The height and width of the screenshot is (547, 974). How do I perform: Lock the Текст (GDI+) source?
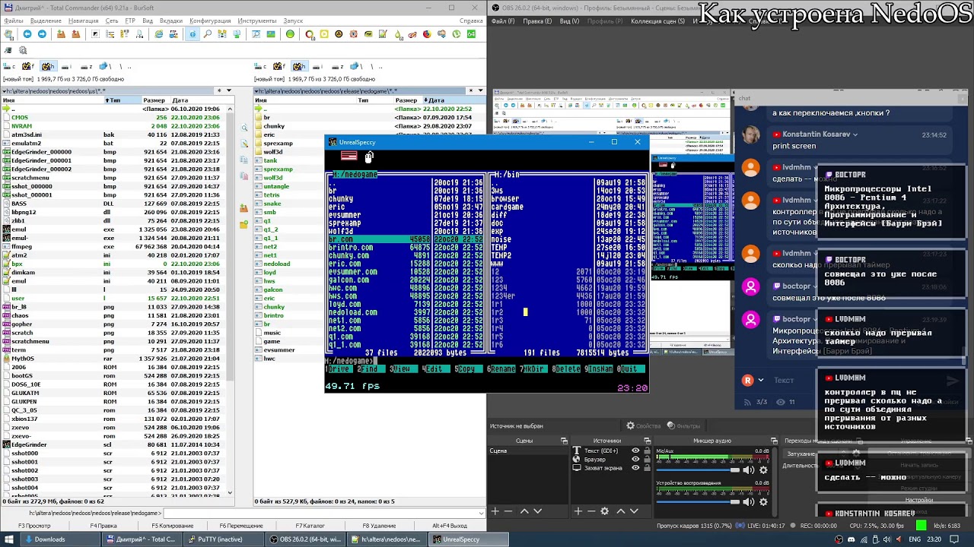pos(647,451)
